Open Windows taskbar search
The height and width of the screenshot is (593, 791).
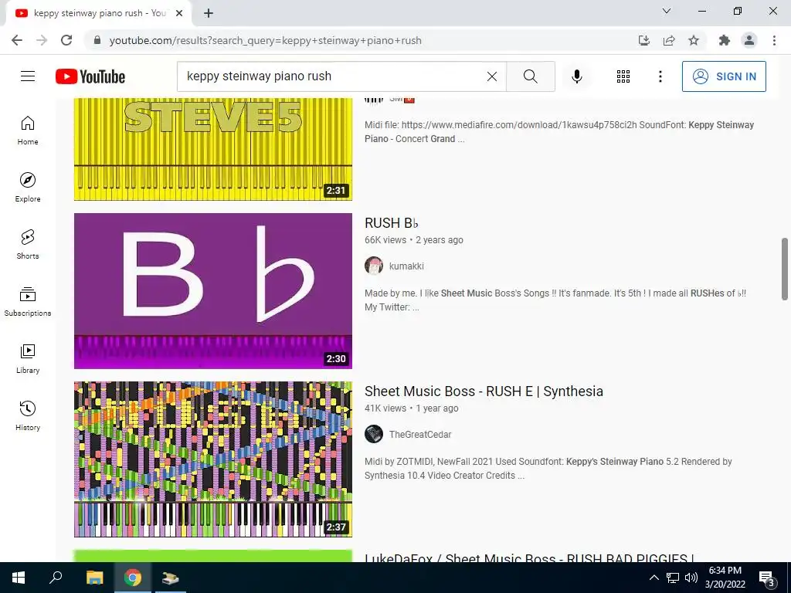56,578
